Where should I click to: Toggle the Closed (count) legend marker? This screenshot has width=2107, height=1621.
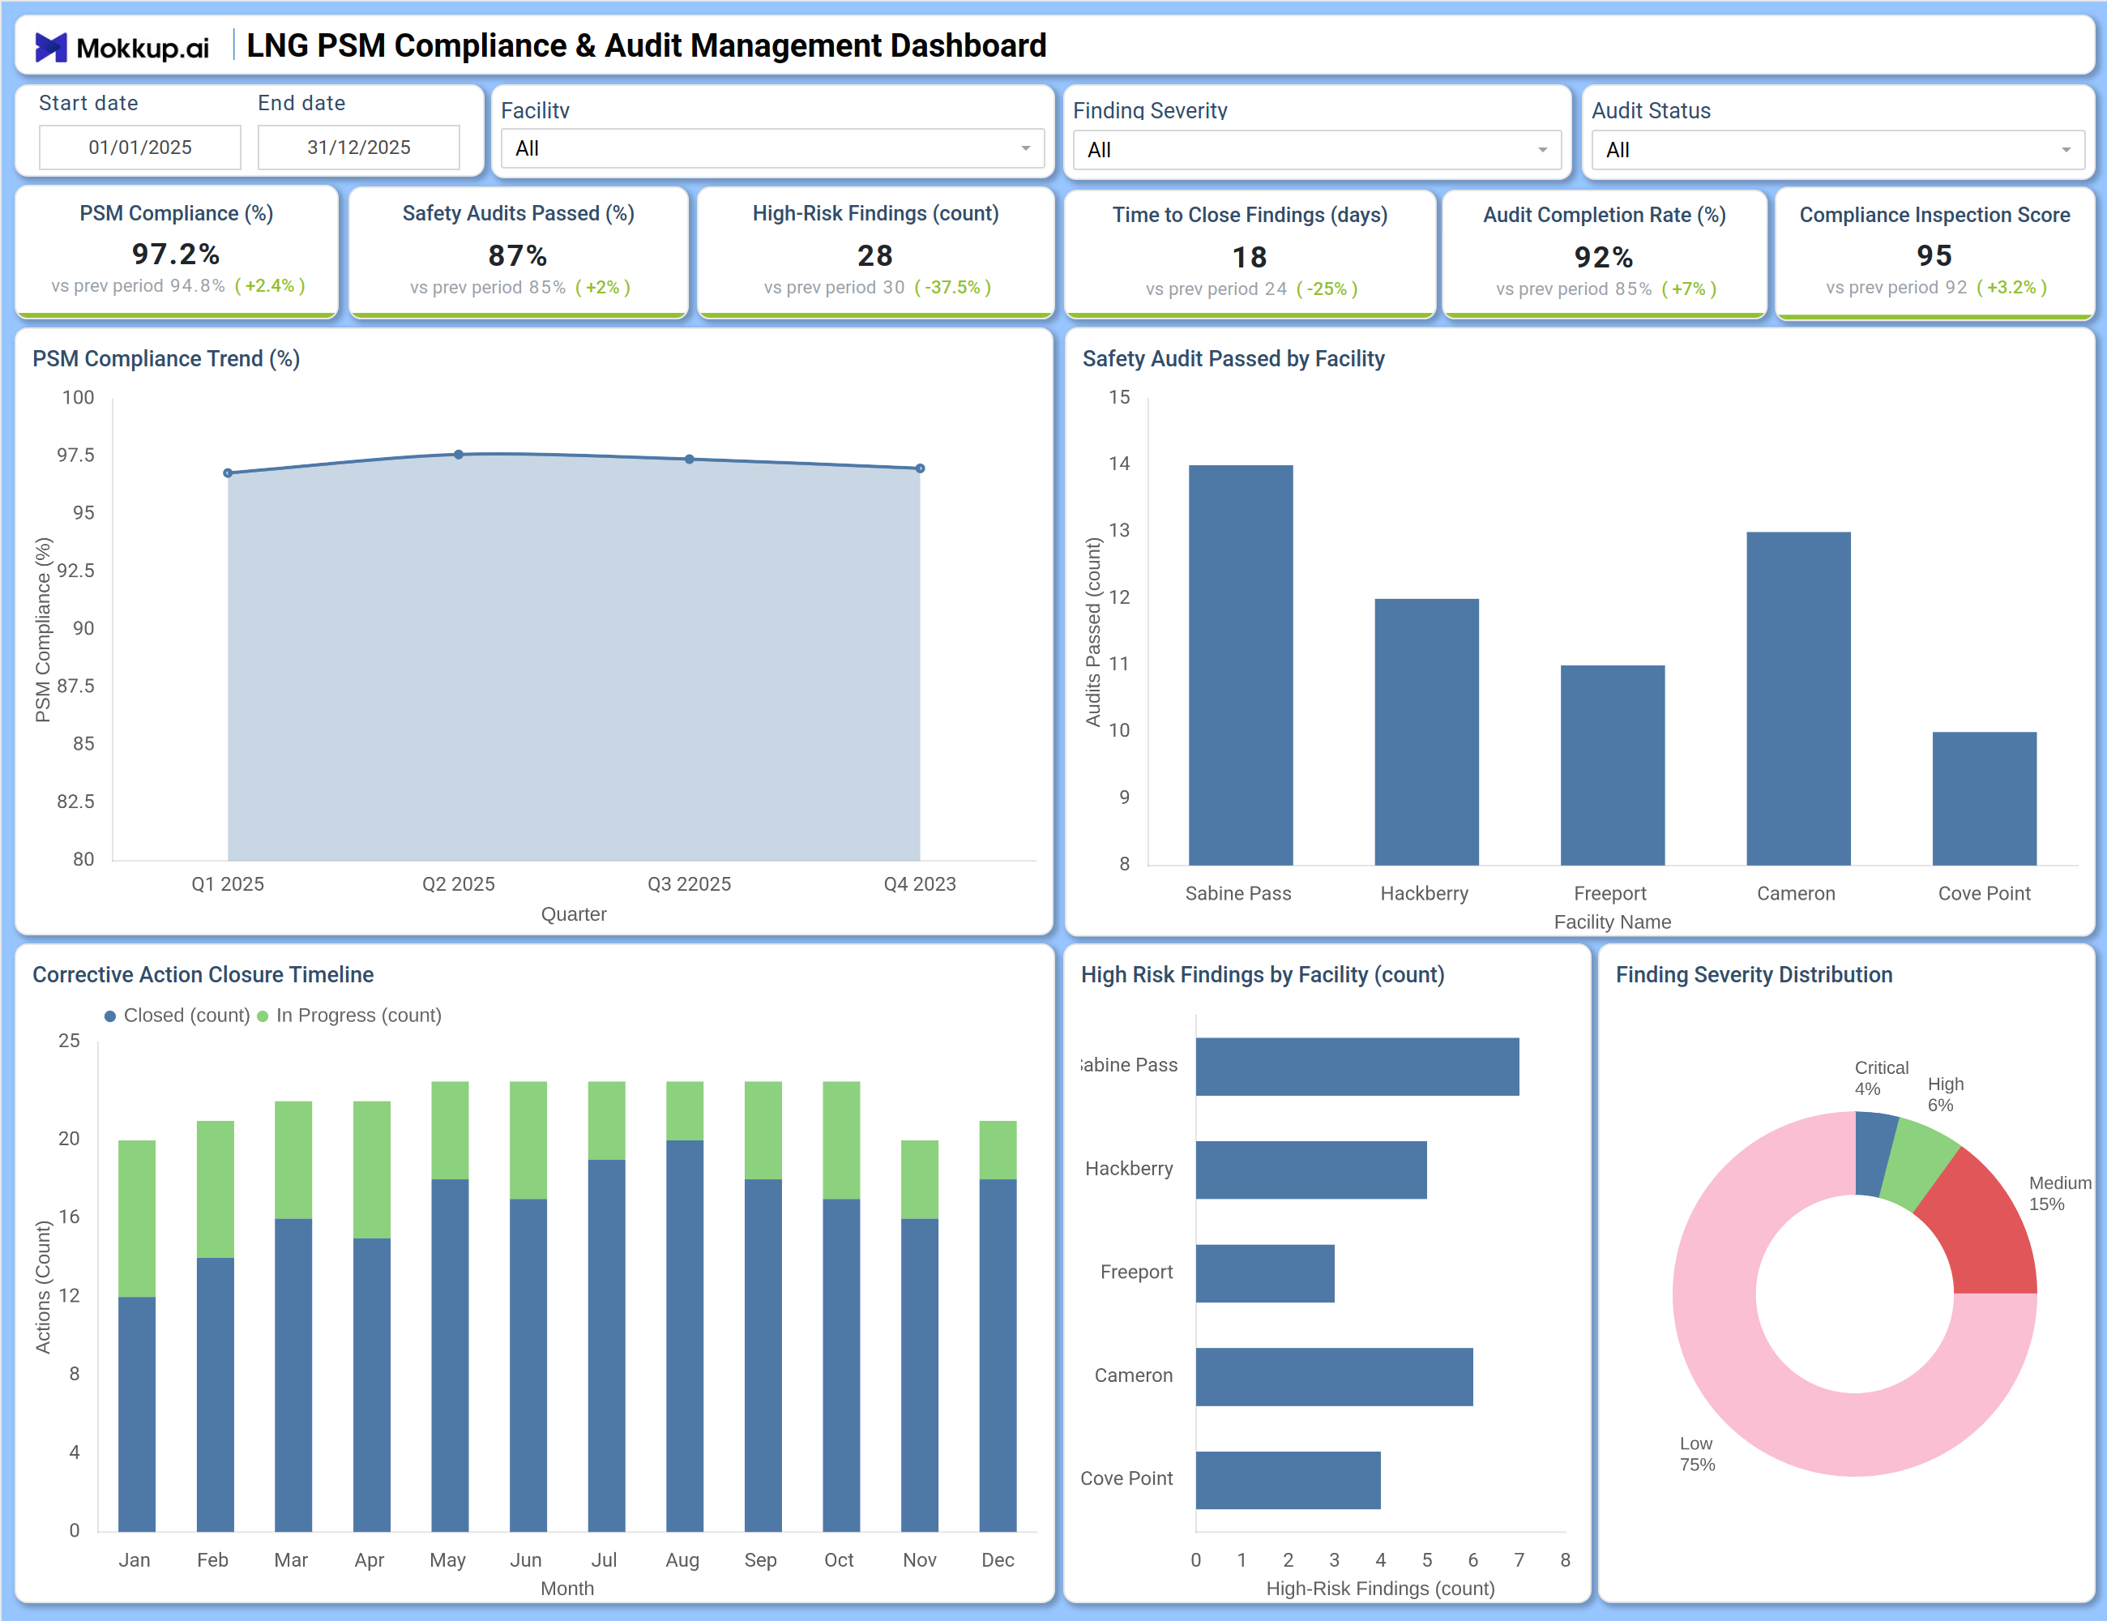click(110, 1016)
